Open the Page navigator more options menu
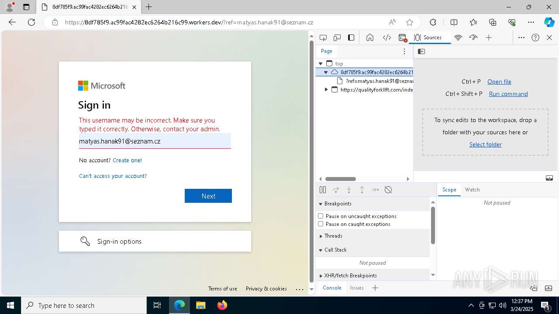 pyautogui.click(x=404, y=51)
